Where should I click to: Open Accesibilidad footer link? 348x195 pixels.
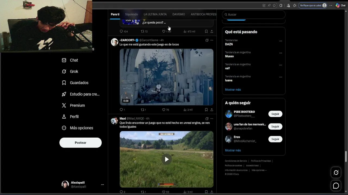252,165
